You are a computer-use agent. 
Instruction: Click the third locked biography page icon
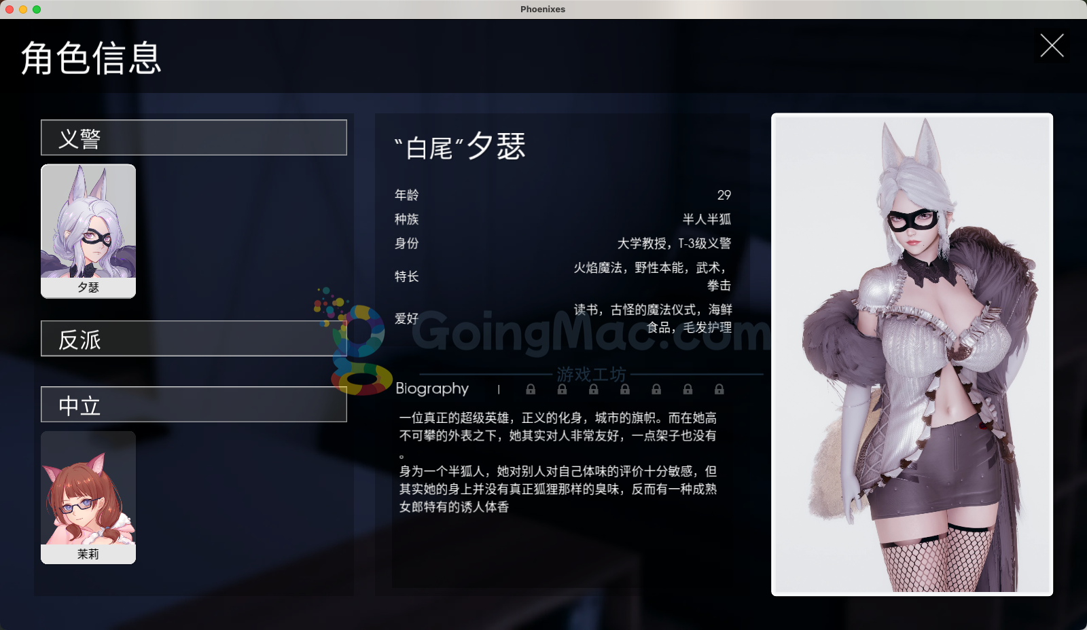pyautogui.click(x=594, y=390)
